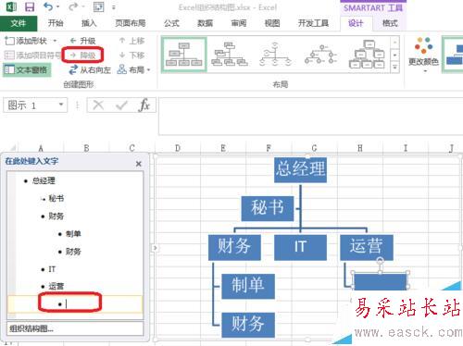Select 总经理 item in text pane
The image size is (463, 346).
tap(44, 180)
